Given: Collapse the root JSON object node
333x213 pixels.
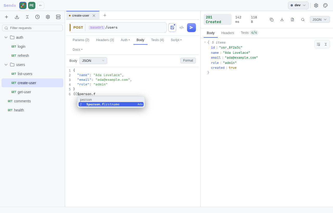Looking at the screenshot, I should 205,42.
